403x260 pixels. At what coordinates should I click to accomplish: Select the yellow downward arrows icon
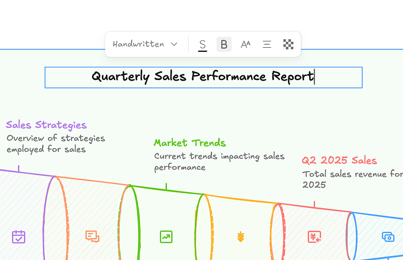[x=241, y=236]
